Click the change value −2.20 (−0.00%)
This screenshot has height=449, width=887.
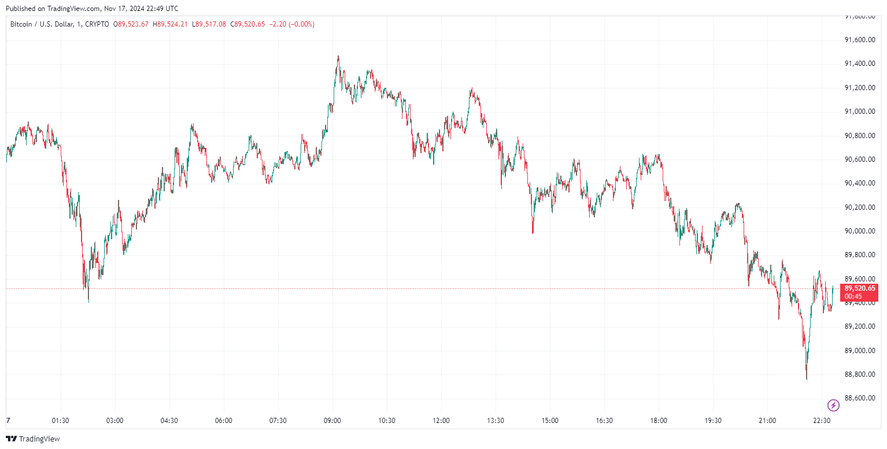292,24
